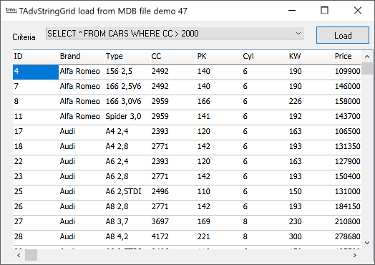Click ID cell 11
The width and height of the screenshot is (375, 265).
(36, 117)
